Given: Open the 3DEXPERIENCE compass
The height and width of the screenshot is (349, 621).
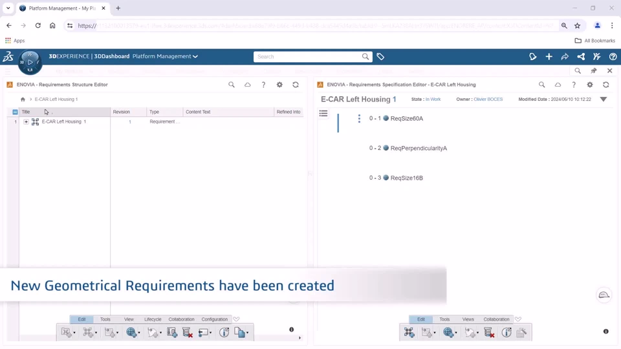Looking at the screenshot, I should [x=30, y=62].
